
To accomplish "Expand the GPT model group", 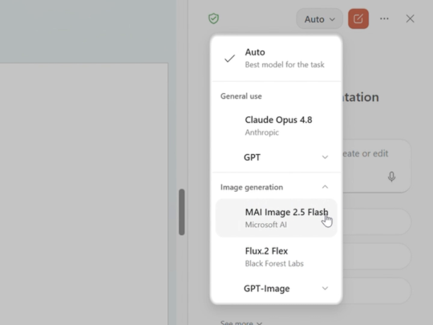I will [276, 157].
